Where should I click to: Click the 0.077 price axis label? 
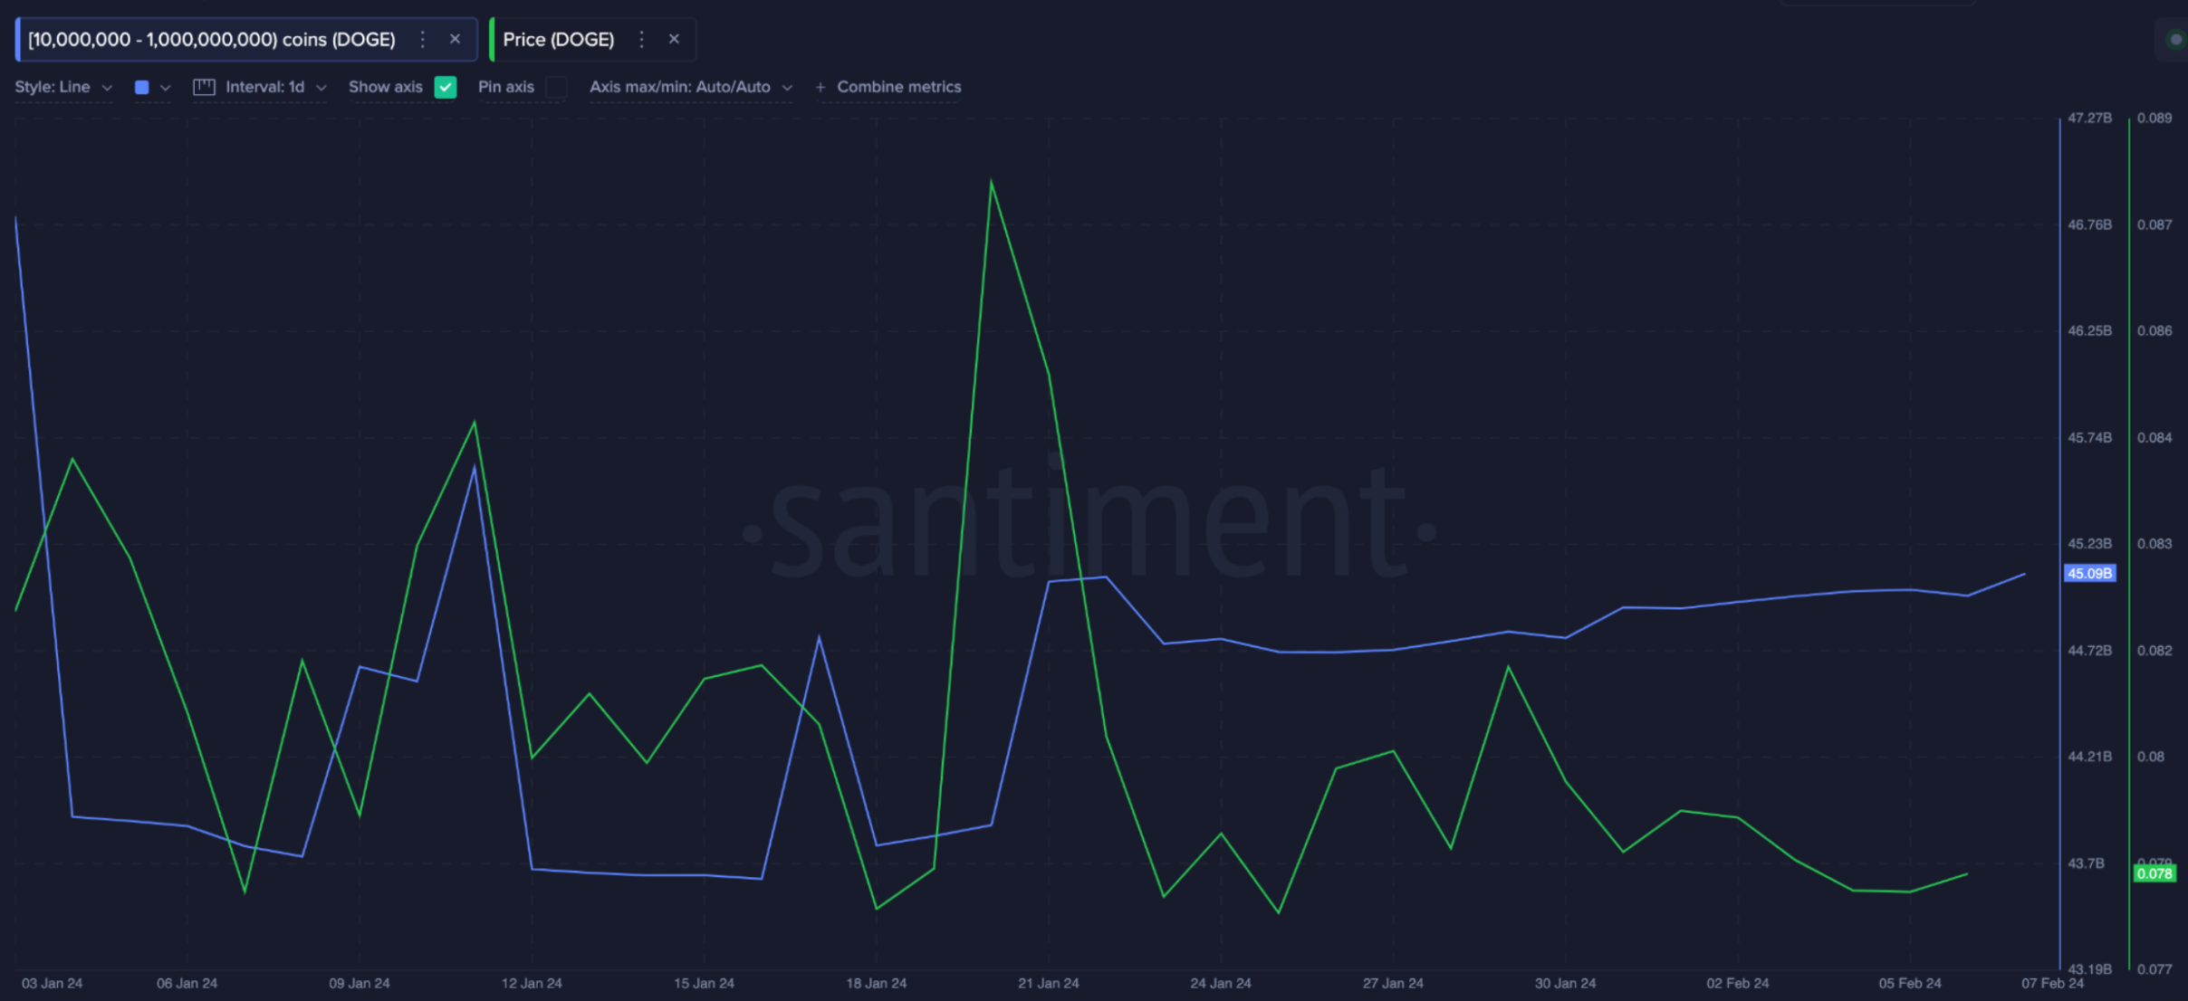pyautogui.click(x=2154, y=968)
